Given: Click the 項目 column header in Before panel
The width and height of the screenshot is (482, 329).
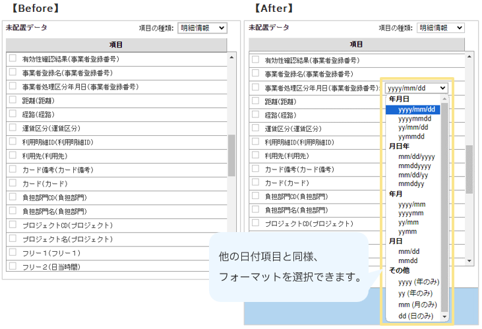Looking at the screenshot, I should [x=116, y=45].
